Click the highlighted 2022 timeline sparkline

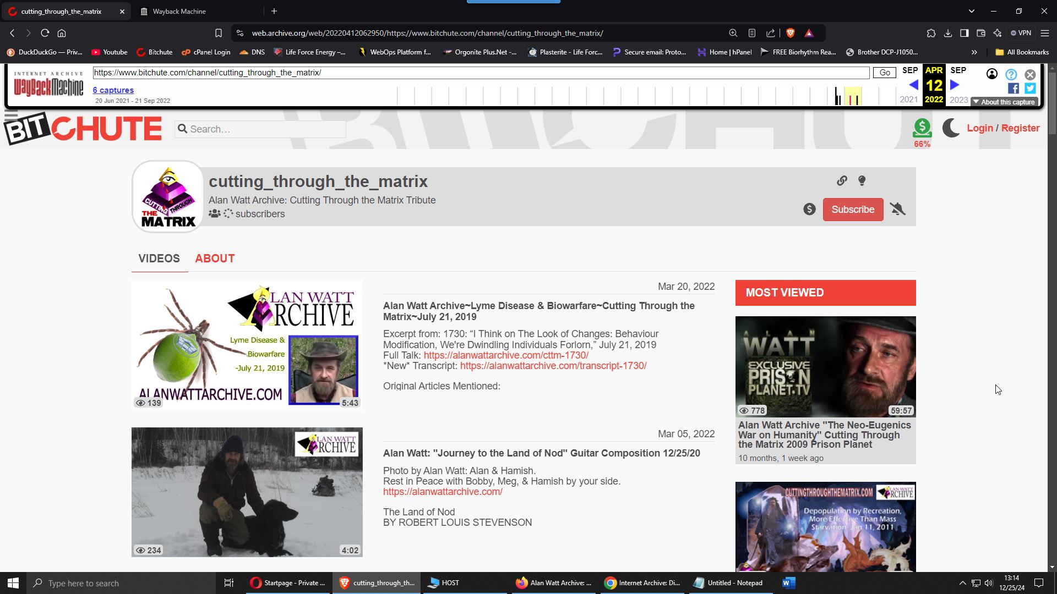853,96
